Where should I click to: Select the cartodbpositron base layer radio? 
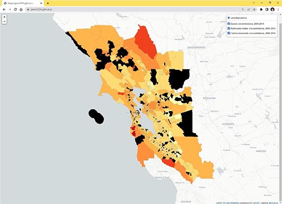pos(229,18)
